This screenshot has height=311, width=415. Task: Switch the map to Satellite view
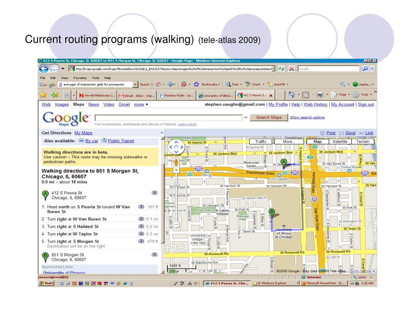click(x=340, y=141)
